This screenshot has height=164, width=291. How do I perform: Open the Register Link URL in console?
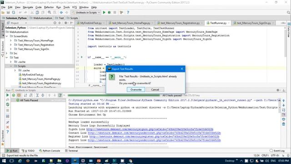pyautogui.click(x=154, y=137)
